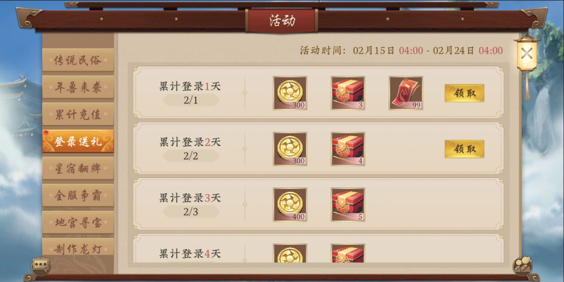Open the round icon at bottom right corner
This screenshot has width=564, height=282.
click(522, 266)
